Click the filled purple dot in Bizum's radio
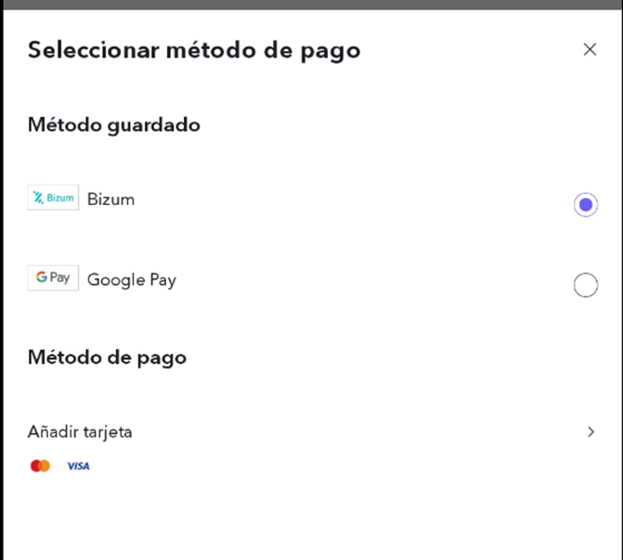Screen dimensions: 623x560 586,205
